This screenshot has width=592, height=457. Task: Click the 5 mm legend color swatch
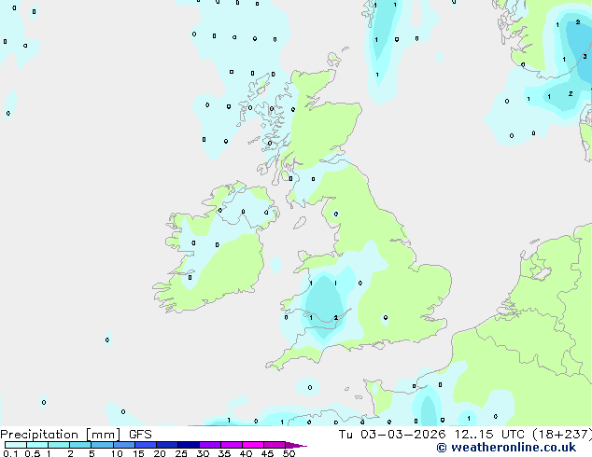(102, 445)
